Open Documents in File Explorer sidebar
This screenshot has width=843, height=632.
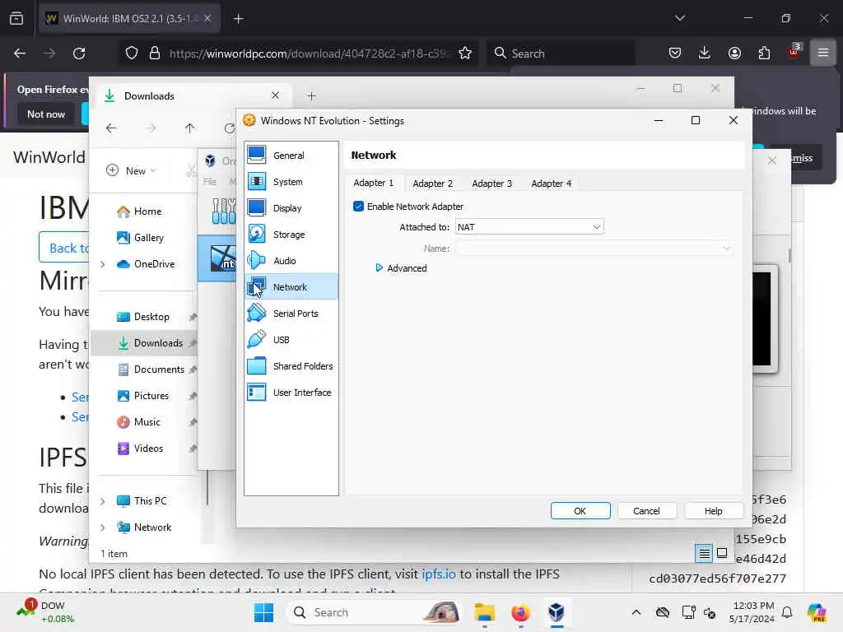tap(151, 369)
